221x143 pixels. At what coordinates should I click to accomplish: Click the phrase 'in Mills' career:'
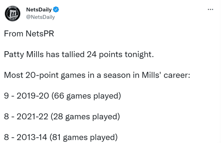[x=163, y=75]
